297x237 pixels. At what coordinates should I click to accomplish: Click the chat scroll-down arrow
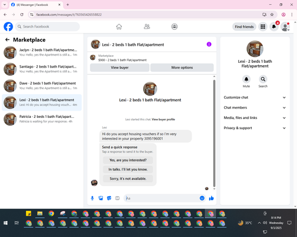coord(214,189)
